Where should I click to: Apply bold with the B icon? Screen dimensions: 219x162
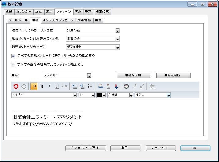point(42,87)
